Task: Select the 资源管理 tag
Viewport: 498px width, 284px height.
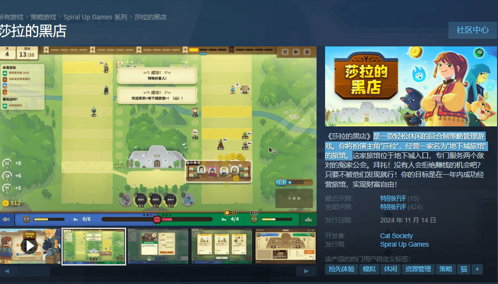Action: (418, 269)
